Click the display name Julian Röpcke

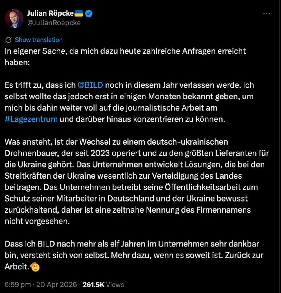pyautogui.click(x=50, y=14)
